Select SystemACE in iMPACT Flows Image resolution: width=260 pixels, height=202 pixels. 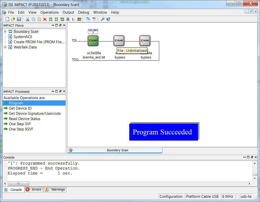[23, 37]
